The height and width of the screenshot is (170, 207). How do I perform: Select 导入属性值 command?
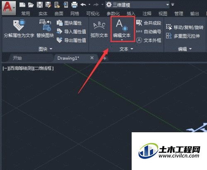pos(72,32)
